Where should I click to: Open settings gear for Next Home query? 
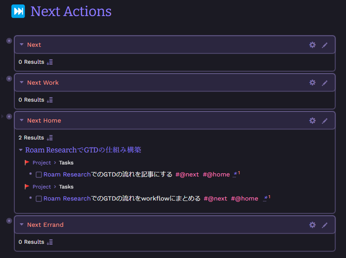click(x=312, y=121)
